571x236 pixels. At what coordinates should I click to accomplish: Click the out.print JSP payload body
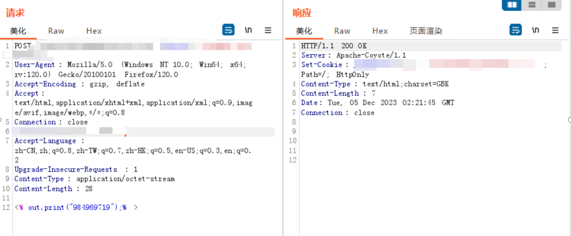pos(76,207)
